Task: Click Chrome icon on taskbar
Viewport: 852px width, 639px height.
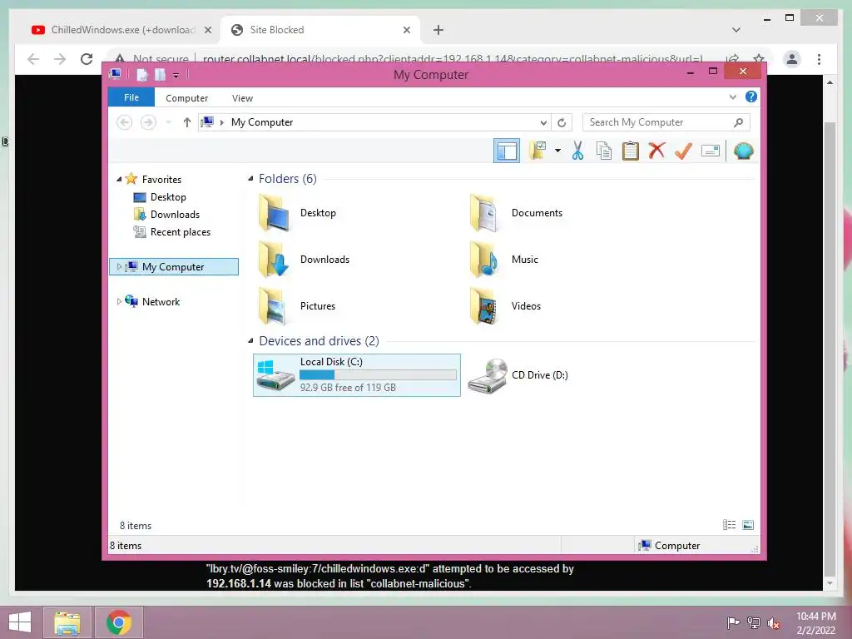Action: click(x=119, y=622)
